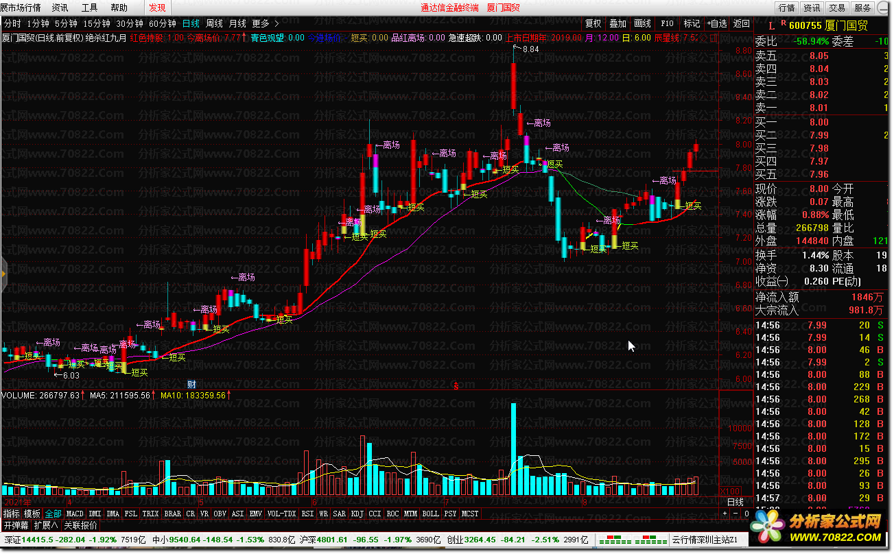
Task: Apply the MACD indicator
Action: [x=75, y=513]
